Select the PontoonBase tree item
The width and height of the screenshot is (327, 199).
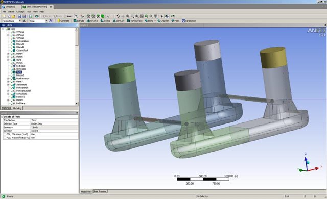click(x=22, y=41)
